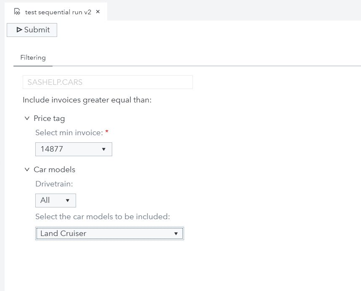Click the SASHELP.CARS input field
The height and width of the screenshot is (291, 361).
click(x=108, y=82)
